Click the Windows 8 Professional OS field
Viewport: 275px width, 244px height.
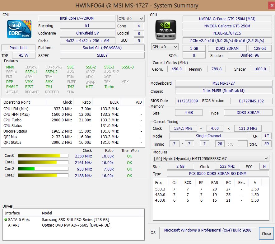208,233
